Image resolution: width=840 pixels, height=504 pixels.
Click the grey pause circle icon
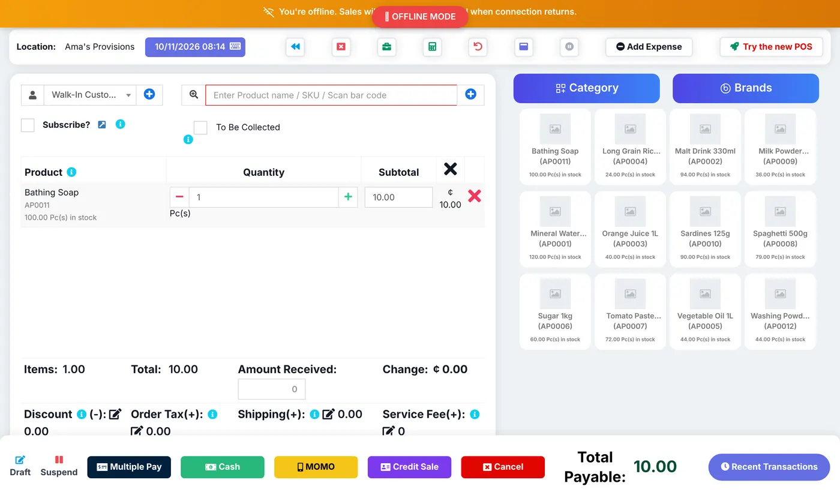pyautogui.click(x=569, y=47)
